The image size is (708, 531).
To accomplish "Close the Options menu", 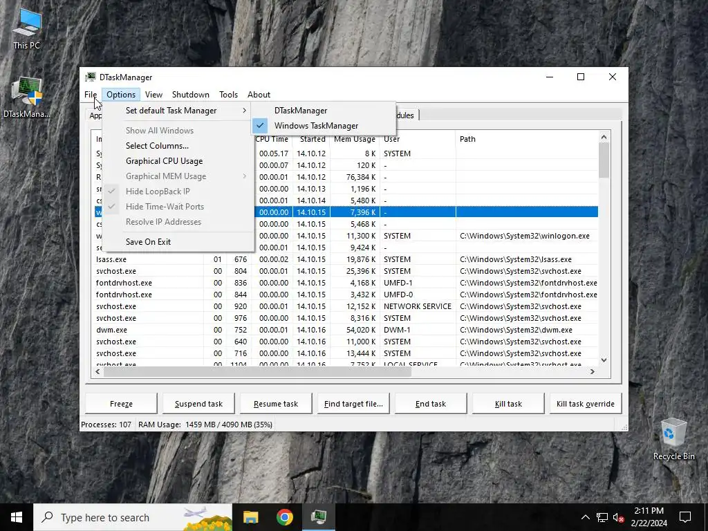I will (x=121, y=94).
